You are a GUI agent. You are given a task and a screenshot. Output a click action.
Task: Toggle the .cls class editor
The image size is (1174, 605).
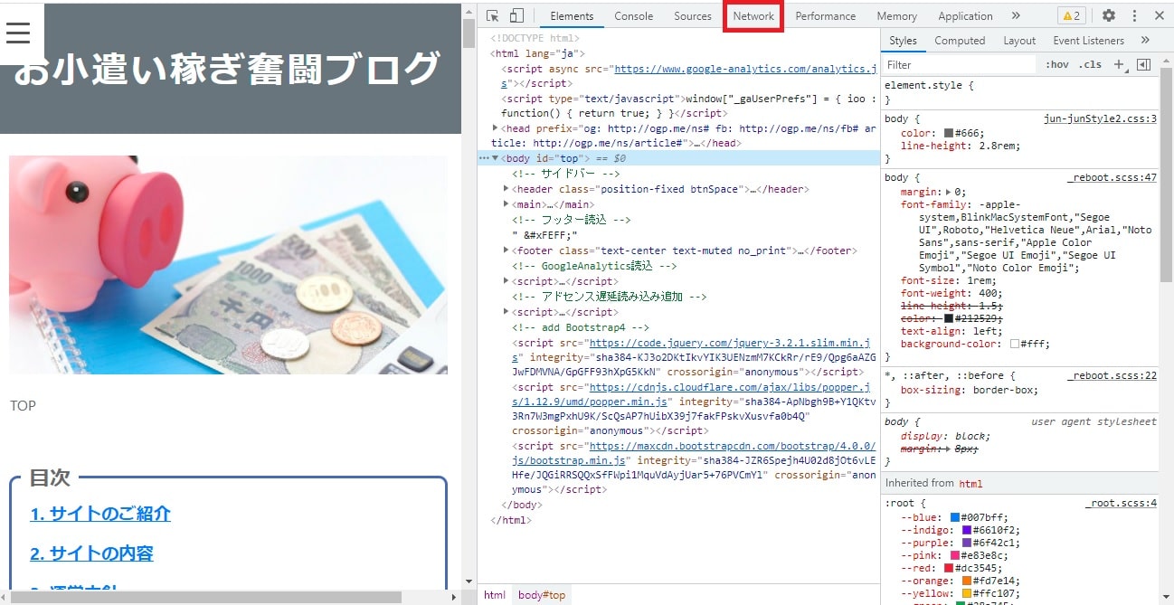pyautogui.click(x=1090, y=64)
